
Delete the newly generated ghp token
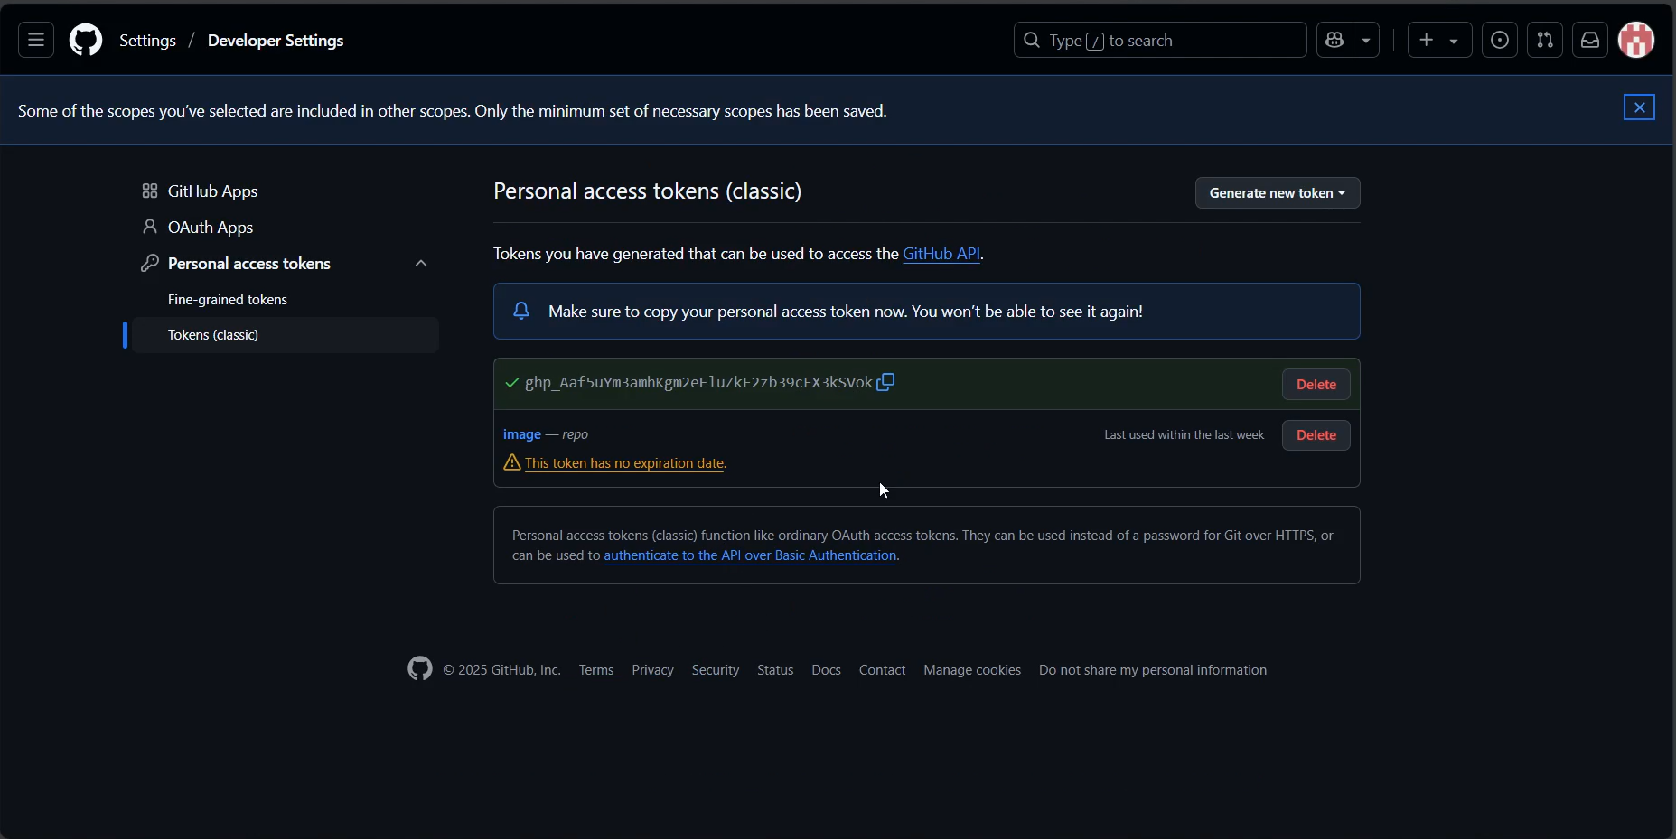point(1316,385)
